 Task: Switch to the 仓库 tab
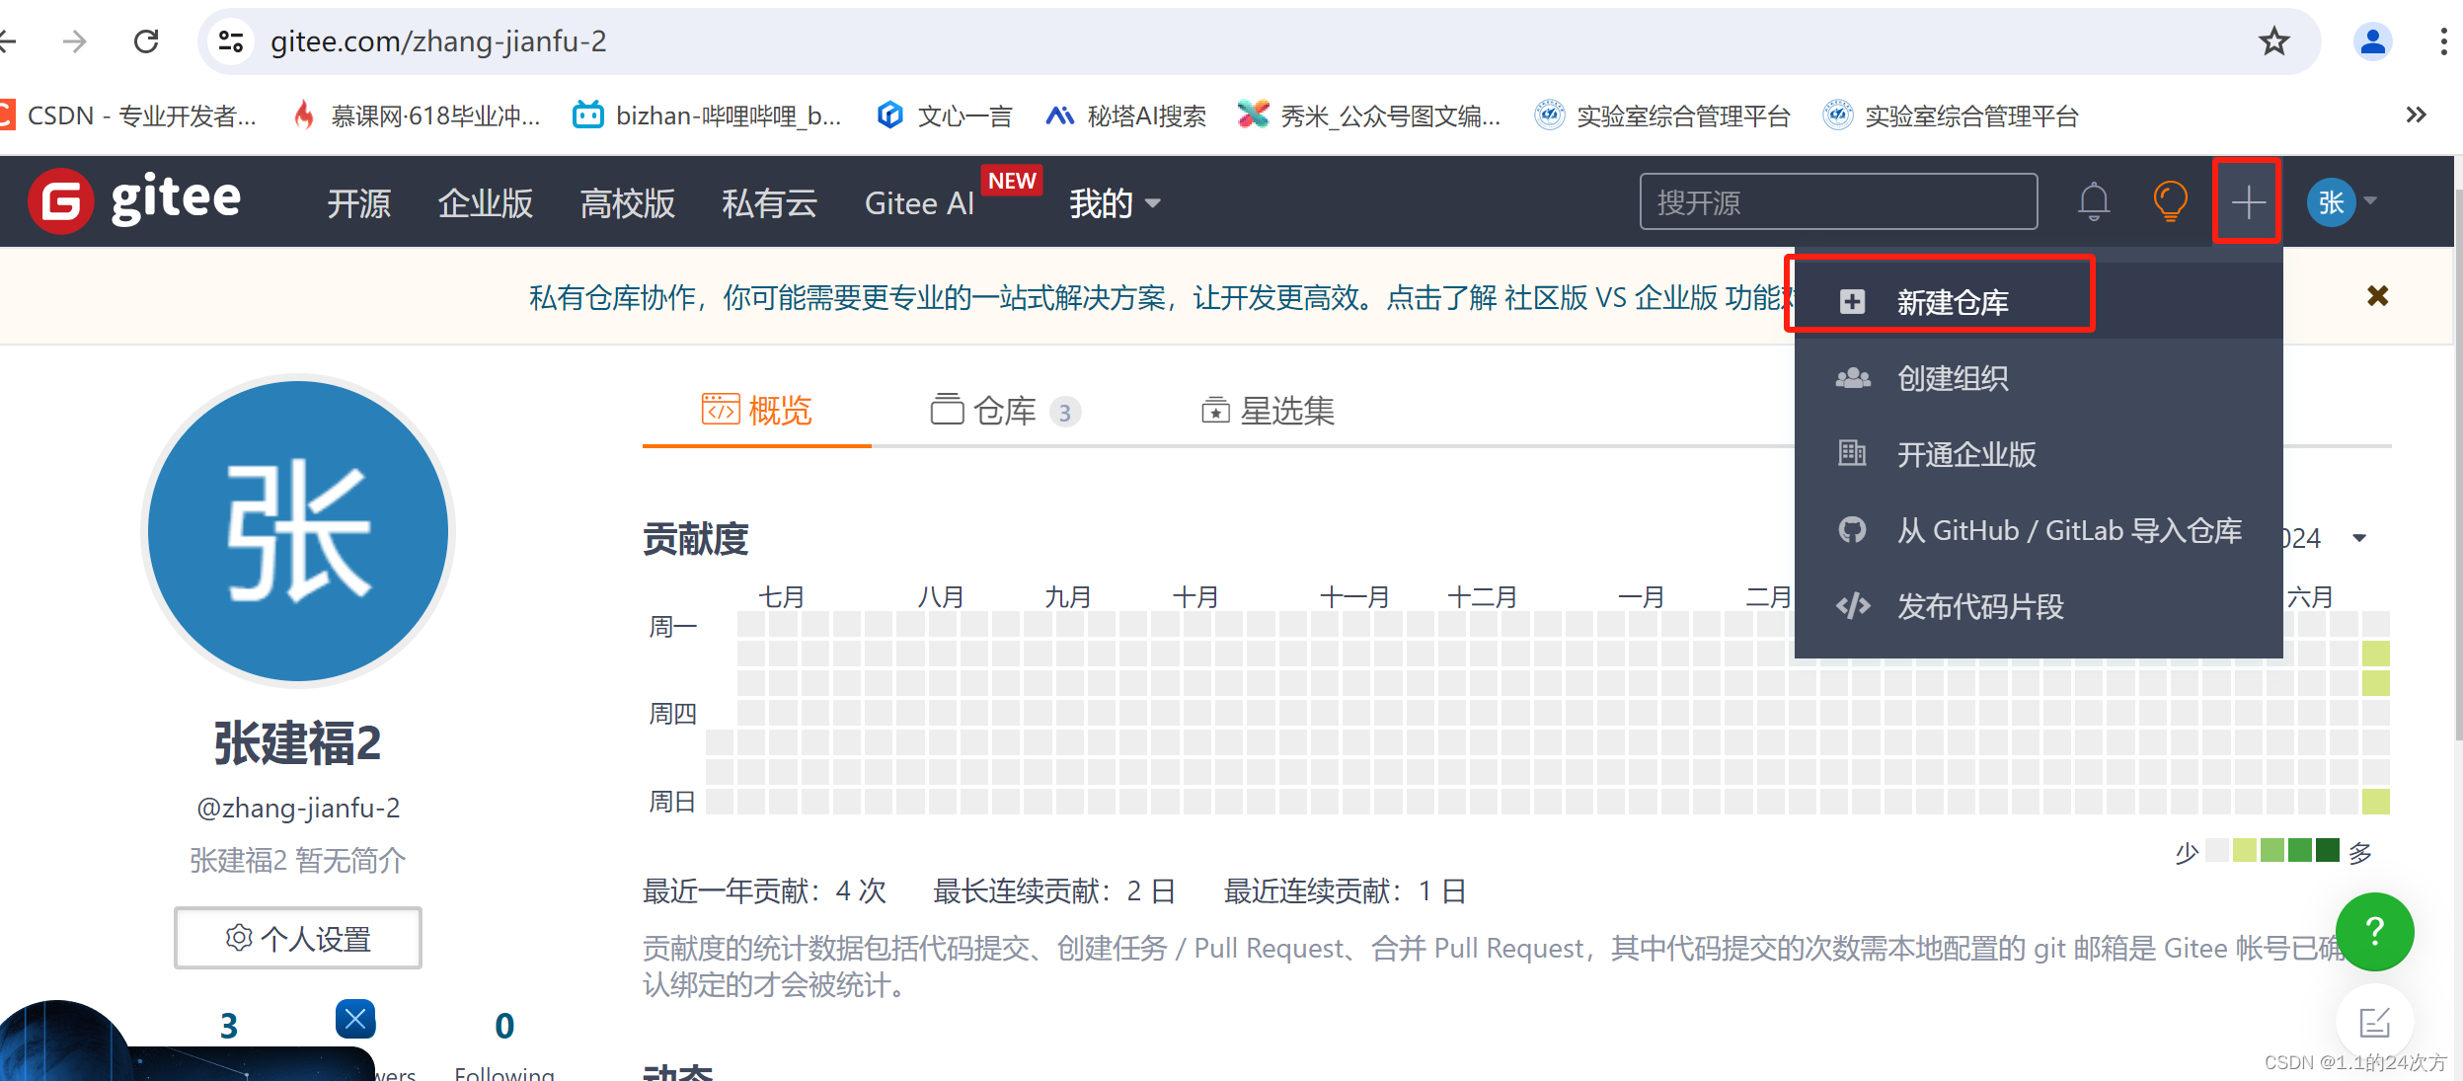point(1004,411)
